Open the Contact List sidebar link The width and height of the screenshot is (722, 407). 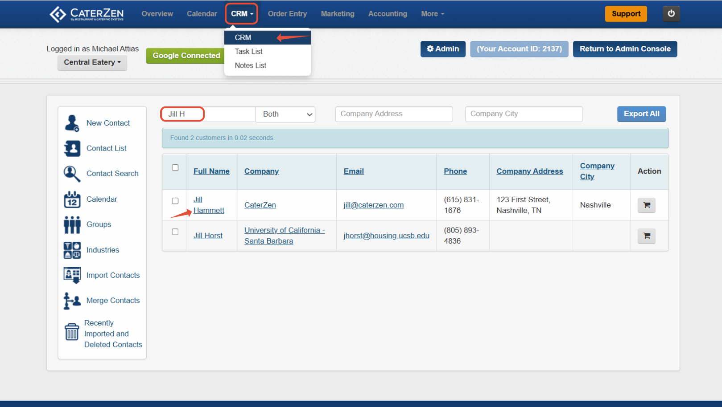pyautogui.click(x=106, y=148)
